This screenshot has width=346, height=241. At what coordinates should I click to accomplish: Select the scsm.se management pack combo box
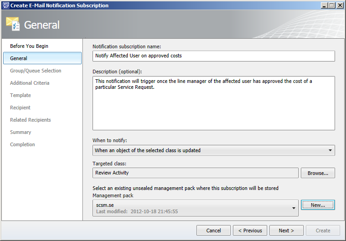coord(195,208)
